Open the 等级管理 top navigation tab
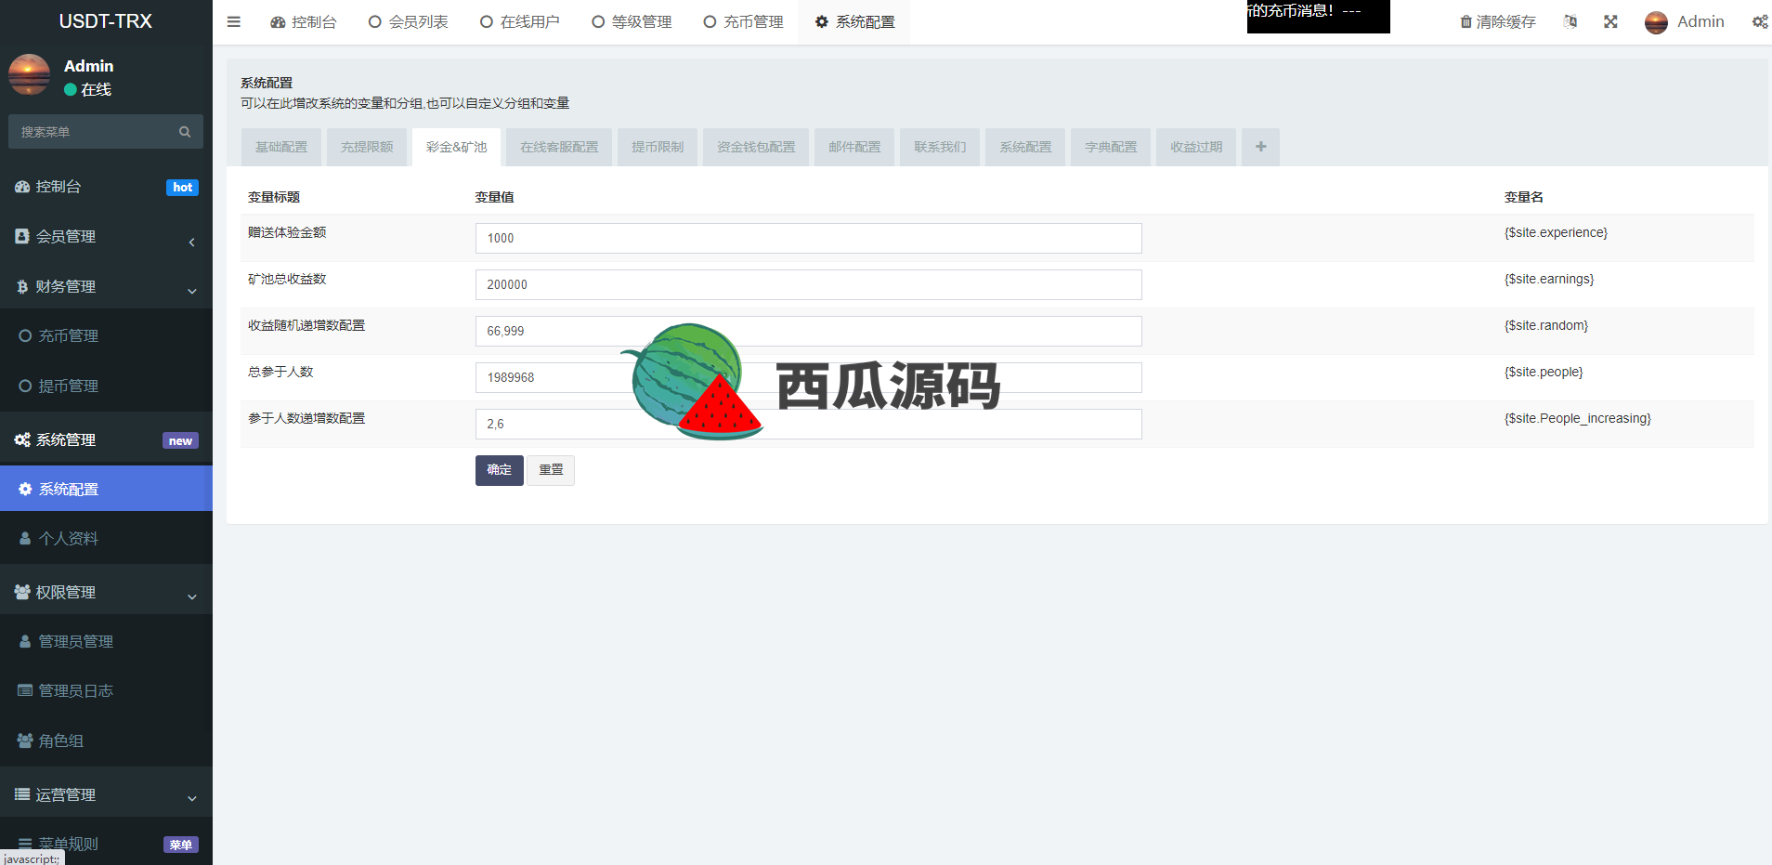The image size is (1772, 865). click(632, 21)
